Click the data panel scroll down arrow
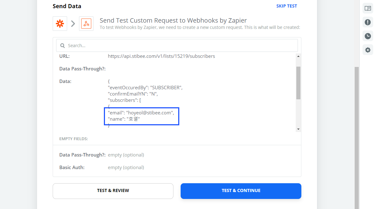Screen dimensions: 376x209 coord(298,129)
